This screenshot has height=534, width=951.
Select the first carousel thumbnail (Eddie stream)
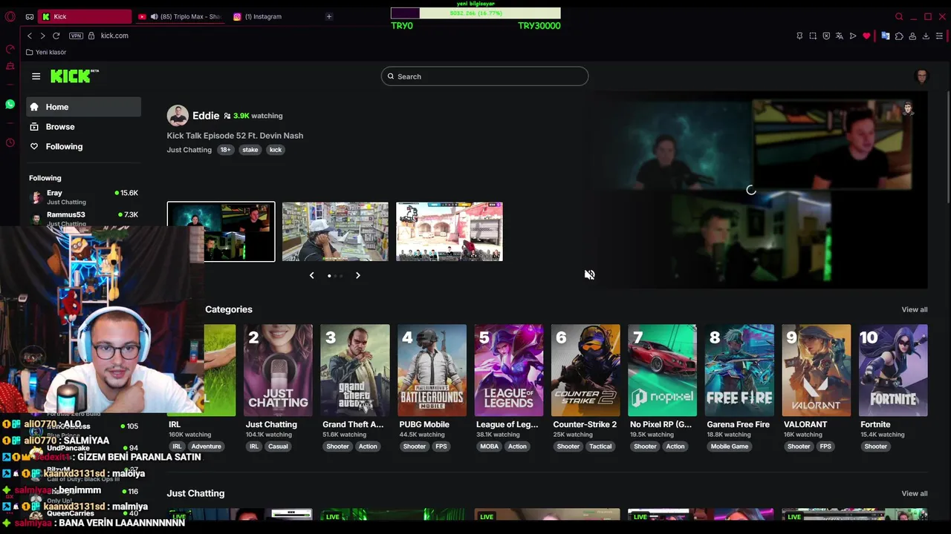[x=221, y=231]
